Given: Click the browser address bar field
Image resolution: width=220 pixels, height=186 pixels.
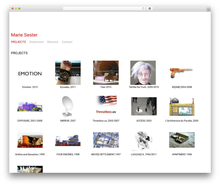Looking at the screenshot, I should point(104,8).
